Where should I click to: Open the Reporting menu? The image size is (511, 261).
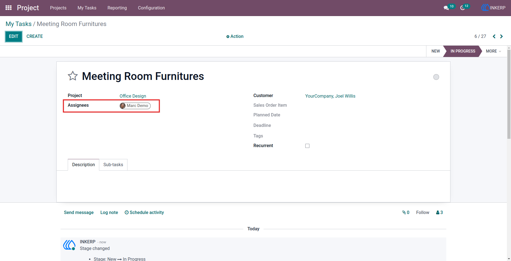click(117, 8)
